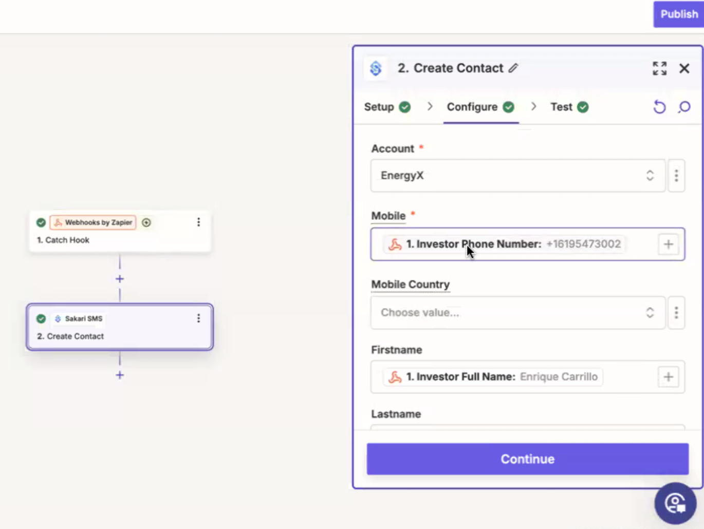The width and height of the screenshot is (704, 529).
Task: Click plus button in Mobile field
Action: (x=669, y=244)
